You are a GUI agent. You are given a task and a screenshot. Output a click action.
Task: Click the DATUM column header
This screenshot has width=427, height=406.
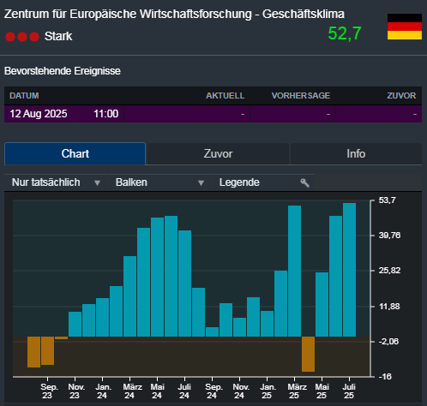24,96
